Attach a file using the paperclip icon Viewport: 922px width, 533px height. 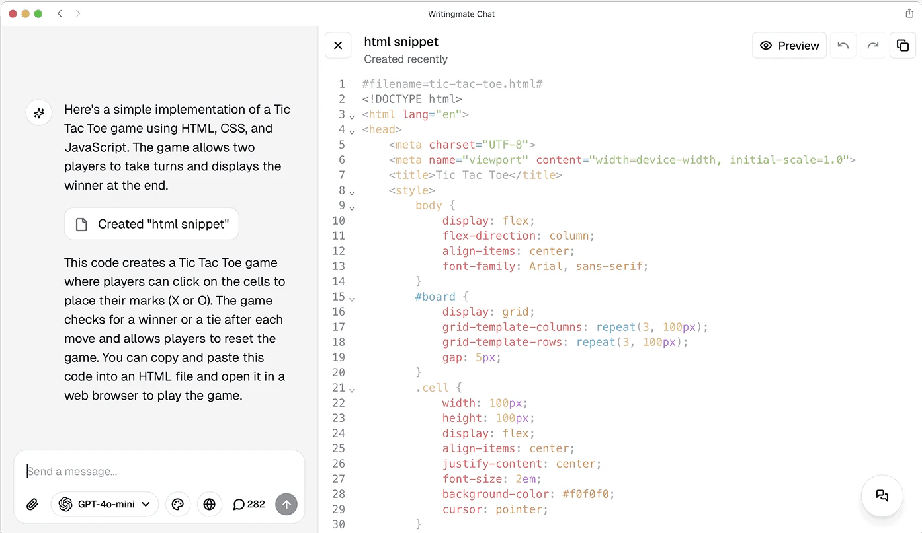tap(32, 504)
